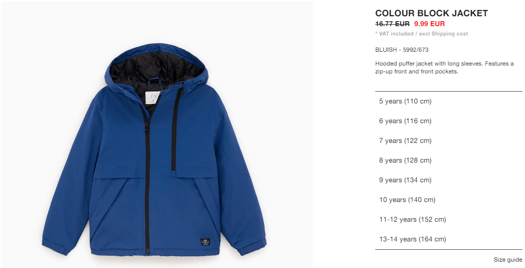
Task: Click the crossed-out 16.77 EUR price
Action: click(392, 24)
